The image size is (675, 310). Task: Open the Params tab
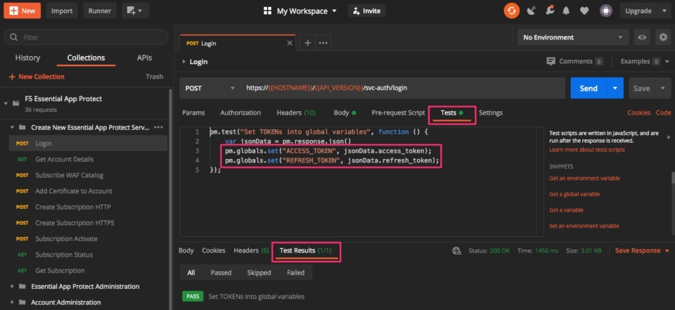coord(193,112)
